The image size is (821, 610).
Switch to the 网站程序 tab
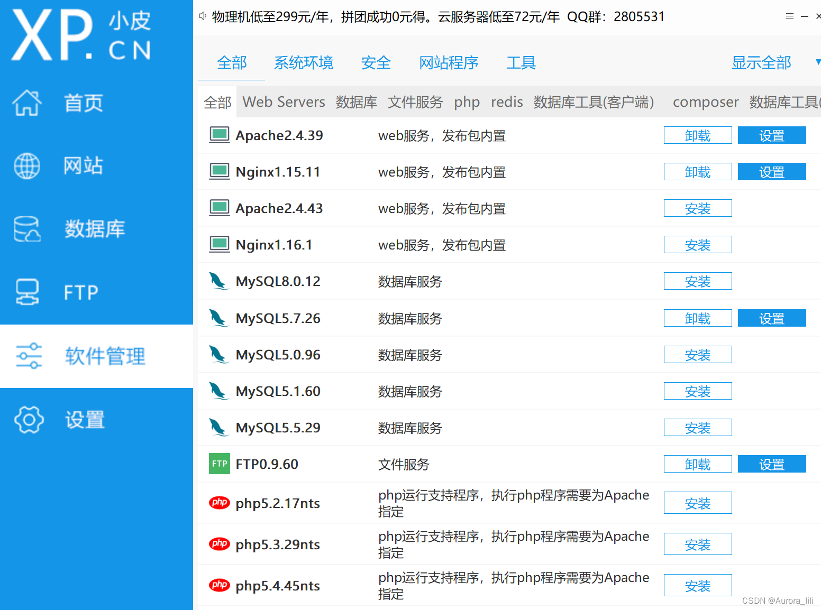tap(449, 63)
